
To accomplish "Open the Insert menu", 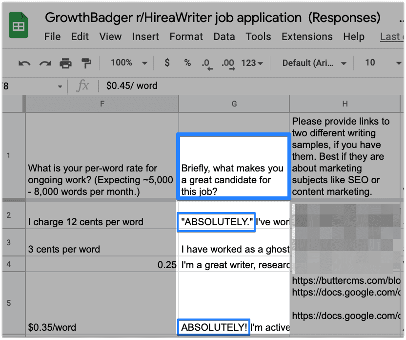I will pyautogui.click(x=145, y=37).
